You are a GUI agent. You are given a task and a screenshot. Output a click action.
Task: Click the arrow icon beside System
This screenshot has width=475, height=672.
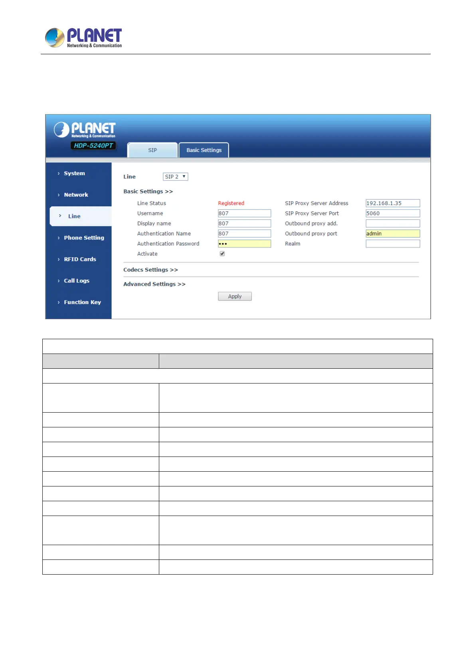pos(59,174)
